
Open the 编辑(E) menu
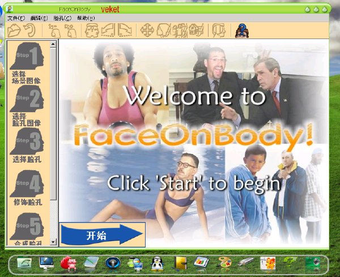(x=39, y=18)
